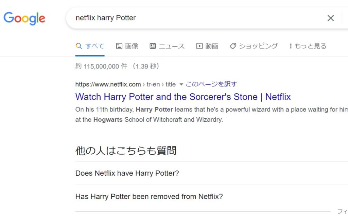Open the Harry Potter Netflix result link
Screen dimensions: 348x216
click(x=182, y=97)
